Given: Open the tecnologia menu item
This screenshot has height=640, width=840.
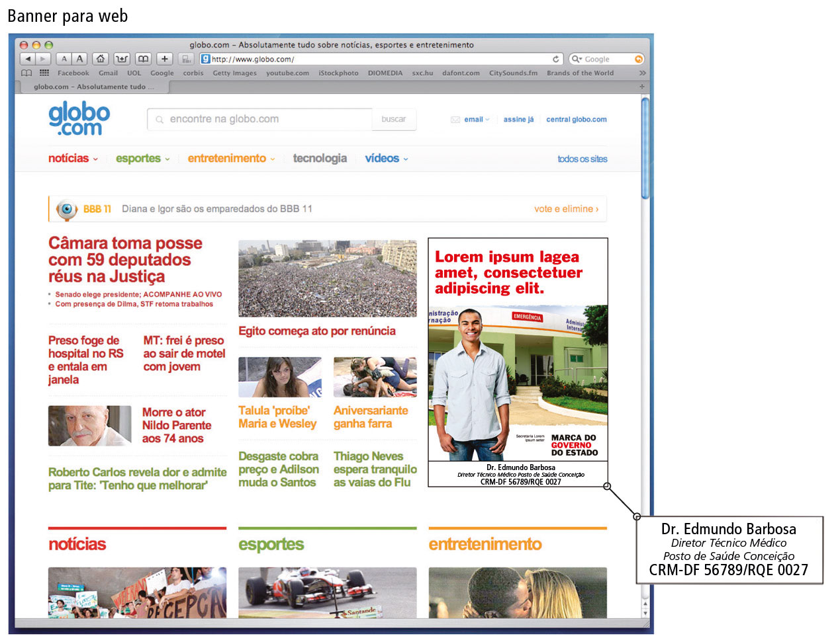Looking at the screenshot, I should coord(320,159).
